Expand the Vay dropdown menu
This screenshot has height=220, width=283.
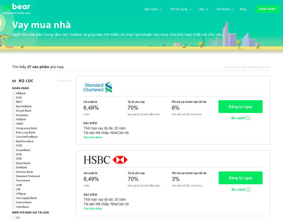click(203, 9)
